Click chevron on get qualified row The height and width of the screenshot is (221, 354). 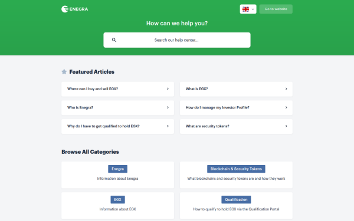click(168, 126)
